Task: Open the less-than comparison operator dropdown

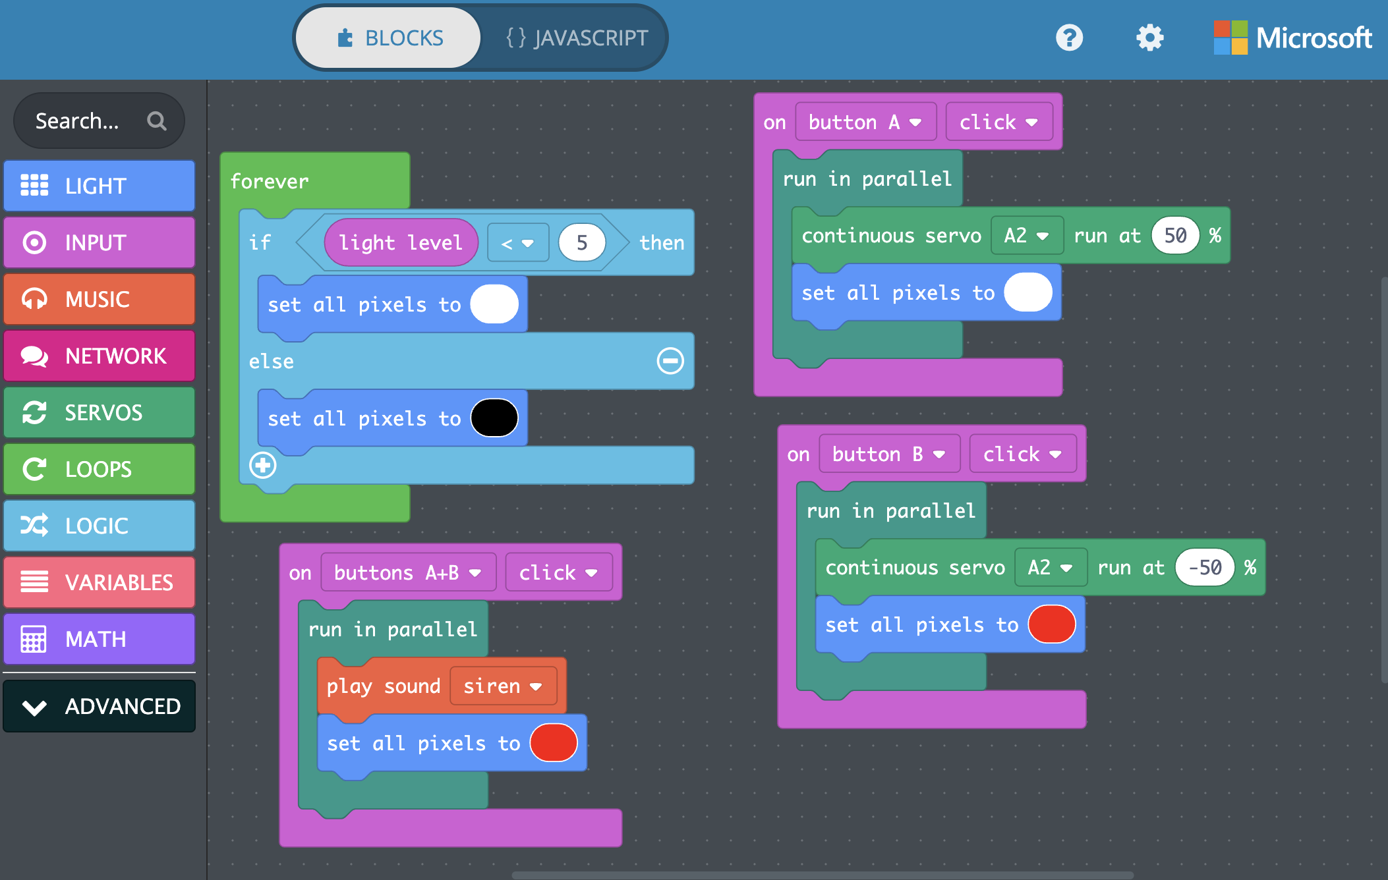Action: (x=517, y=243)
